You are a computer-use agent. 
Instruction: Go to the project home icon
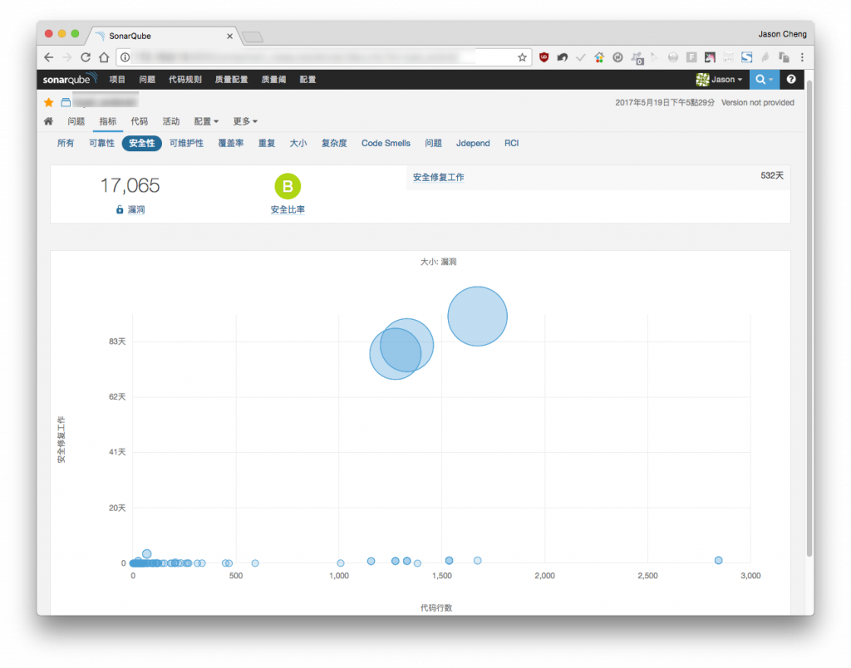tap(48, 121)
